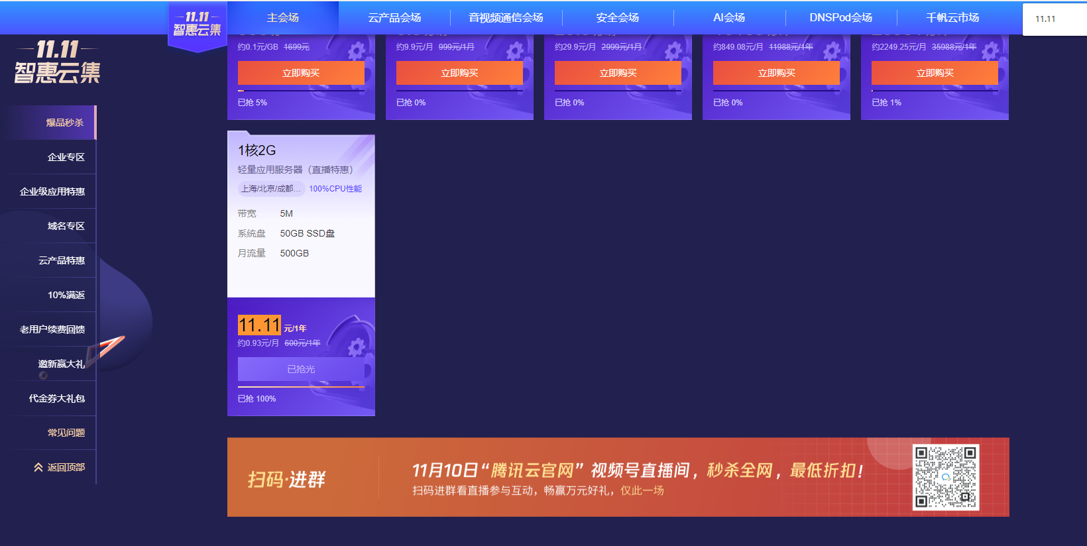This screenshot has height=546, width=1087.
Task: Open the AI会场 tab
Action: [x=729, y=17]
